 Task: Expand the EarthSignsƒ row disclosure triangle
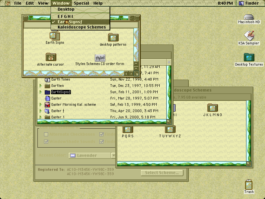[40, 92]
